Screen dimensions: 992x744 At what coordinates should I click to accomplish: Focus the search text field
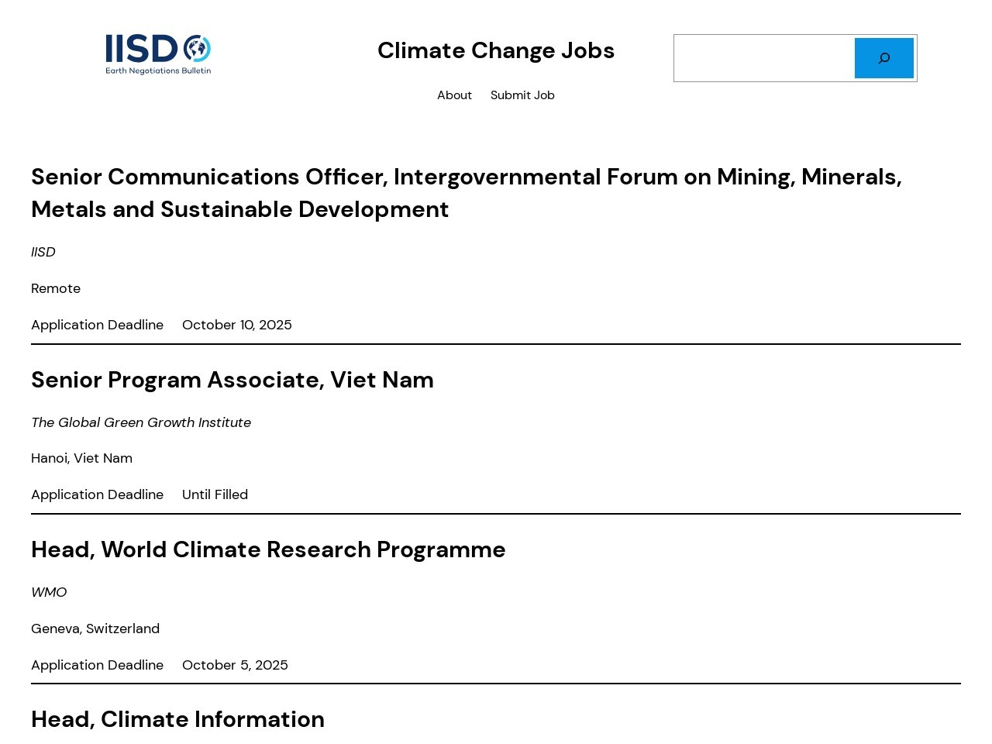[764, 58]
